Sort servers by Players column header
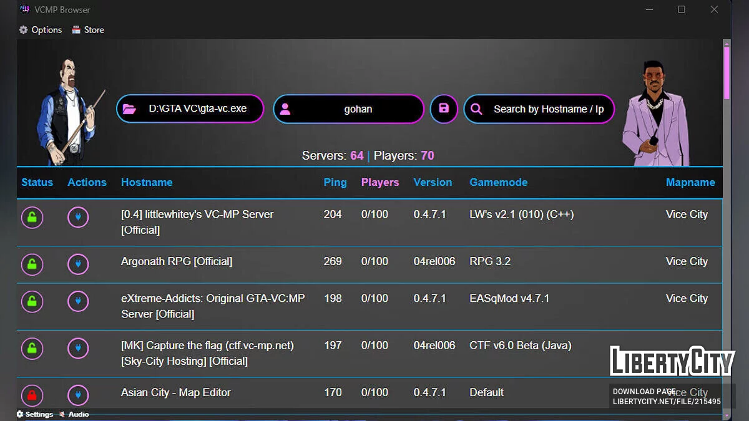Viewport: 749px width, 421px height. [379, 182]
